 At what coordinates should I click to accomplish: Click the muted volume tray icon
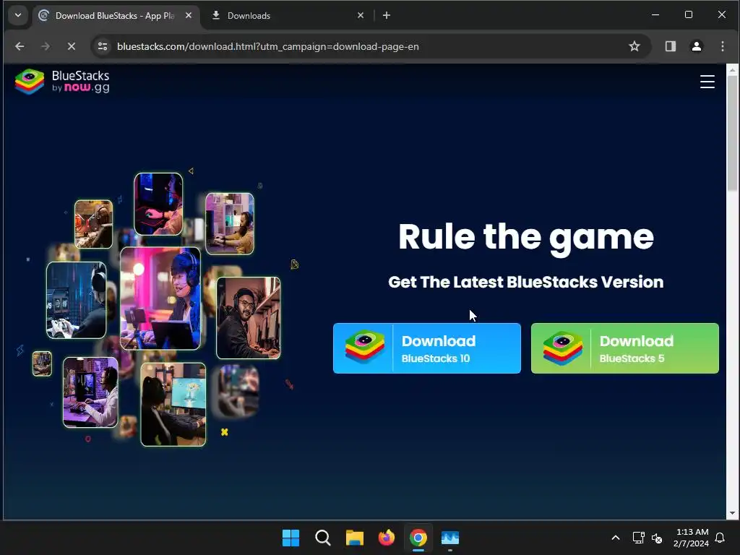point(656,538)
